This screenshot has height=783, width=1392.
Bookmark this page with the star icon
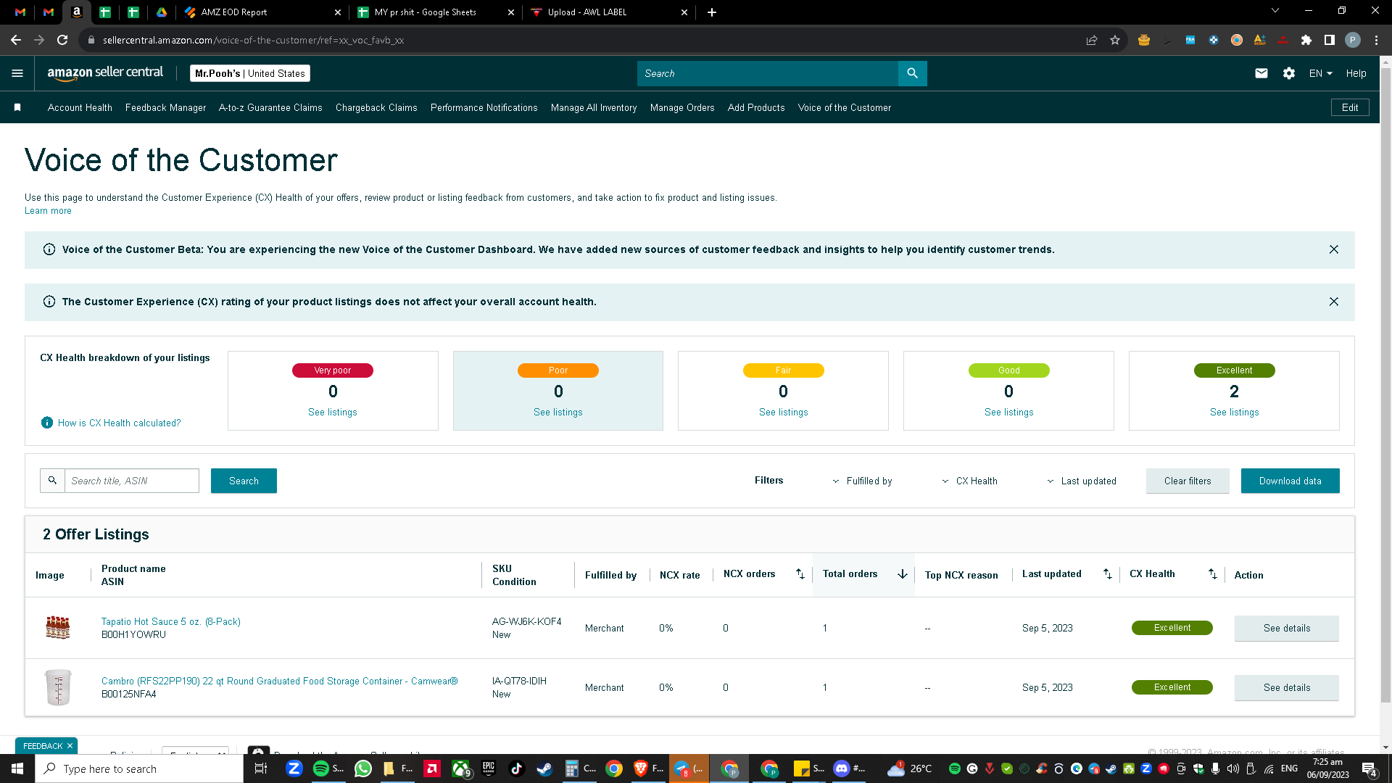pyautogui.click(x=1115, y=40)
